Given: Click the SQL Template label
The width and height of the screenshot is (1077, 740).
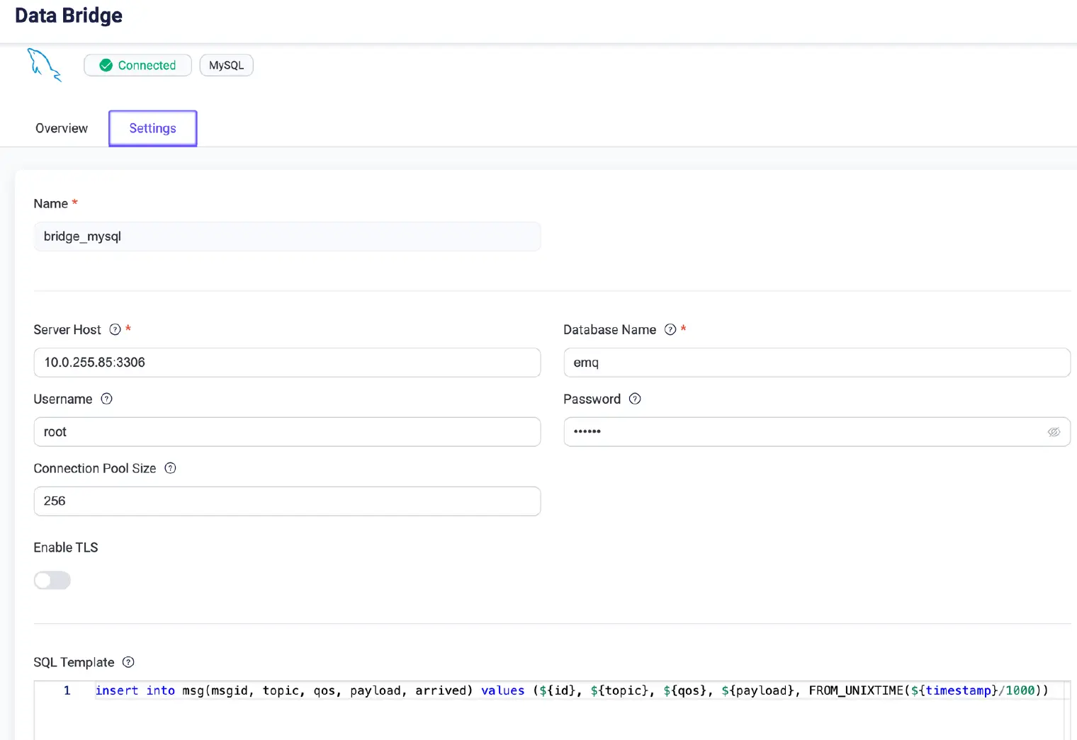Looking at the screenshot, I should coord(74,662).
